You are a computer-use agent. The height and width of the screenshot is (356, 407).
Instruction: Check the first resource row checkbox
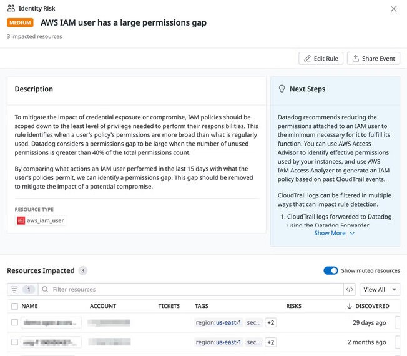pos(14,322)
